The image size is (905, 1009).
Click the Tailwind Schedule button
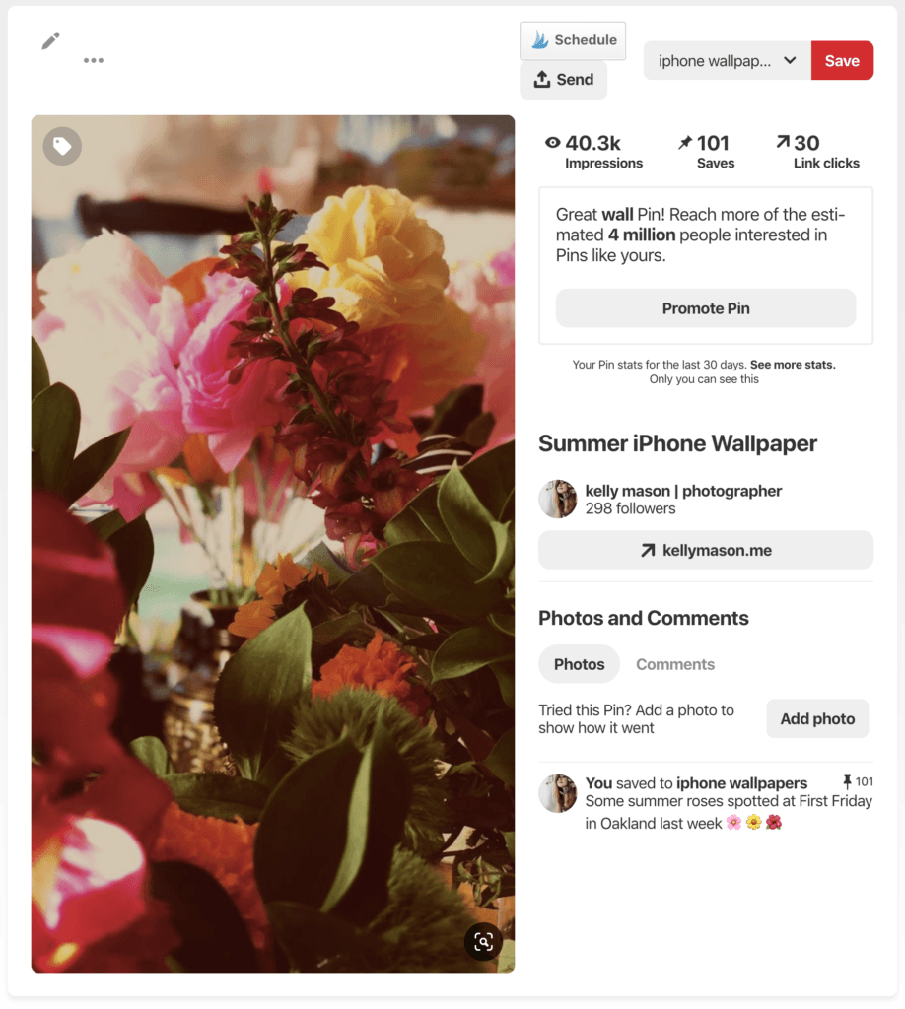click(x=573, y=40)
